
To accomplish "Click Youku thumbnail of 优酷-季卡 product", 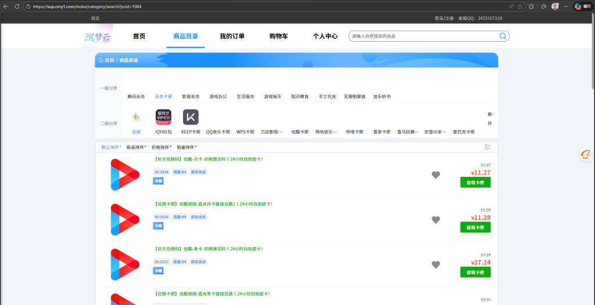I will pyautogui.click(x=126, y=264).
